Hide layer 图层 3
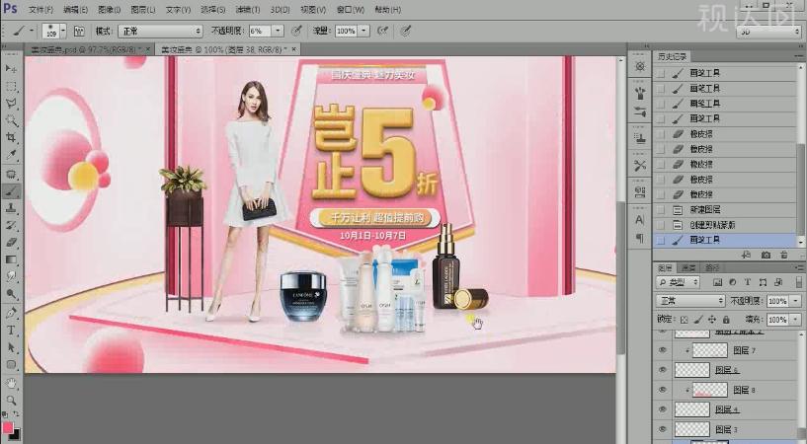Image resolution: width=807 pixels, height=444 pixels. click(663, 429)
